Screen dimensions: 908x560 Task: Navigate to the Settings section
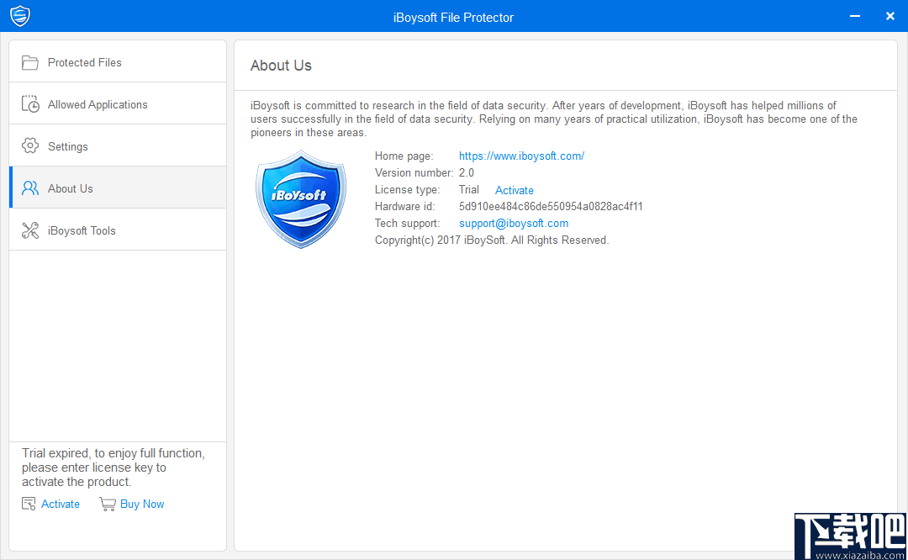(67, 145)
